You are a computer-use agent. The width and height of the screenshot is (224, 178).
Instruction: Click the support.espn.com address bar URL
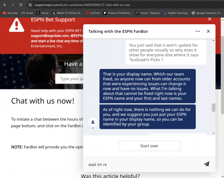coord(82,5)
